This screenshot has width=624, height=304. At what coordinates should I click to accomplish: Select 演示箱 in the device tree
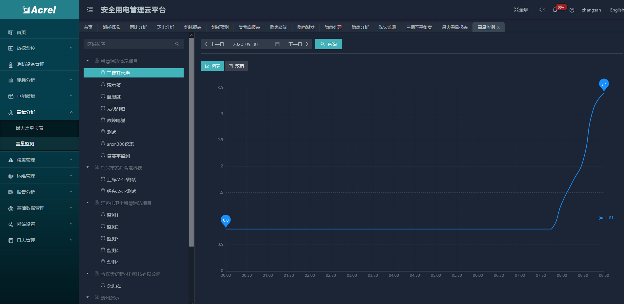coord(113,85)
